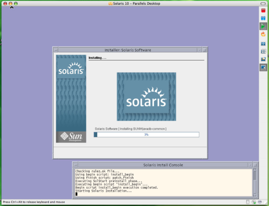The width and height of the screenshot is (269, 206).
Task: Click the Solaris 10 - Parallels Desktop title
Action: (x=137, y=3)
